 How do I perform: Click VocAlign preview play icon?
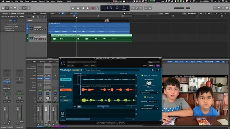75,106
